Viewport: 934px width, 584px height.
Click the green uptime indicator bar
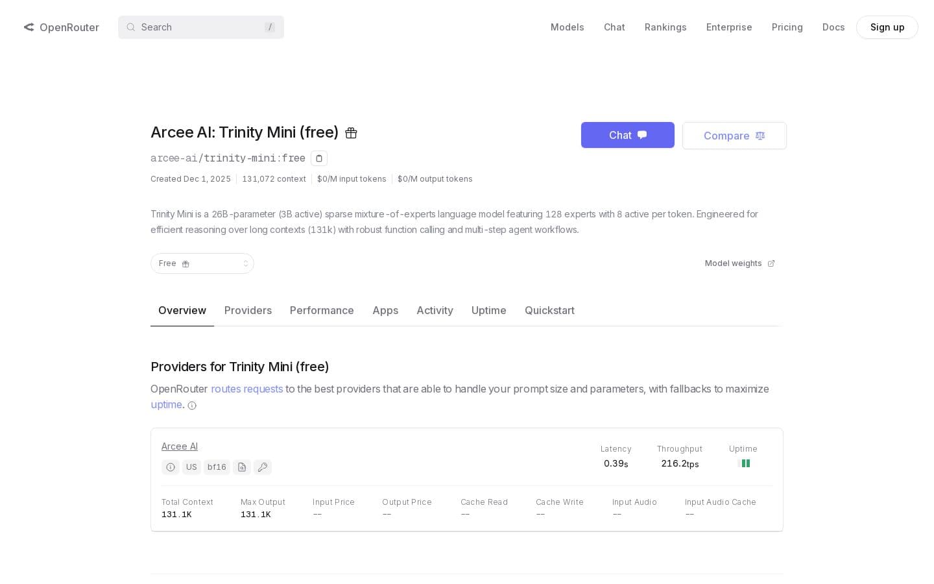click(x=745, y=463)
